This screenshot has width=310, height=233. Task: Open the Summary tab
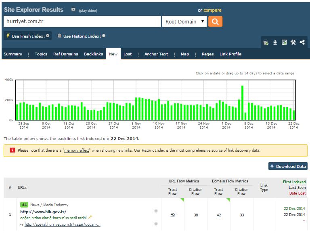pyautogui.click(x=13, y=54)
